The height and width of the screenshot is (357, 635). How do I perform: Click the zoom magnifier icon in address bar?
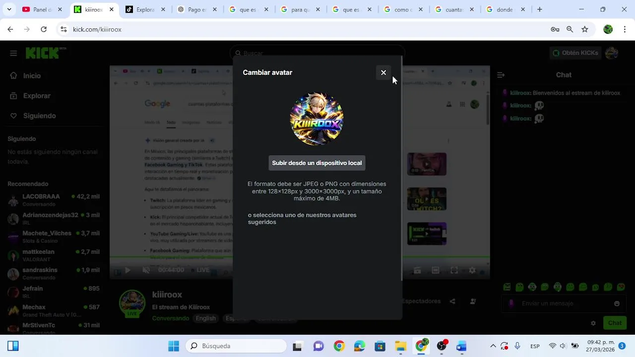[570, 30]
